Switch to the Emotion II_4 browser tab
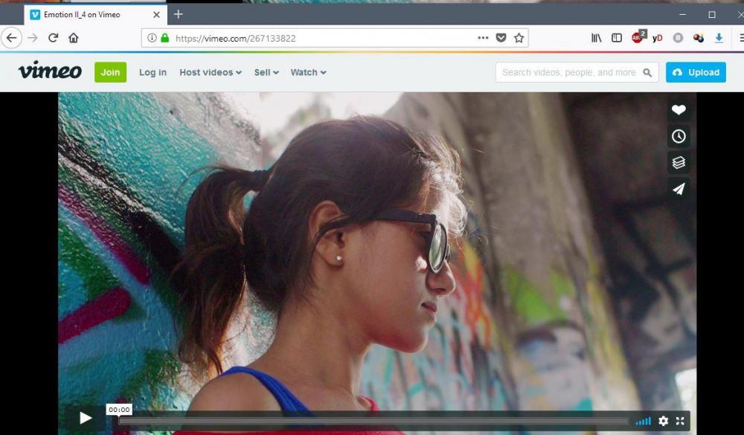This screenshot has width=744, height=435. 82,13
